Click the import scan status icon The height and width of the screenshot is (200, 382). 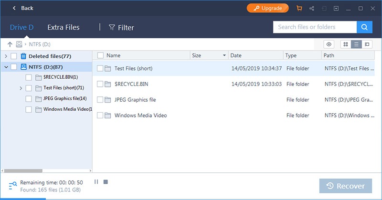(x=324, y=8)
